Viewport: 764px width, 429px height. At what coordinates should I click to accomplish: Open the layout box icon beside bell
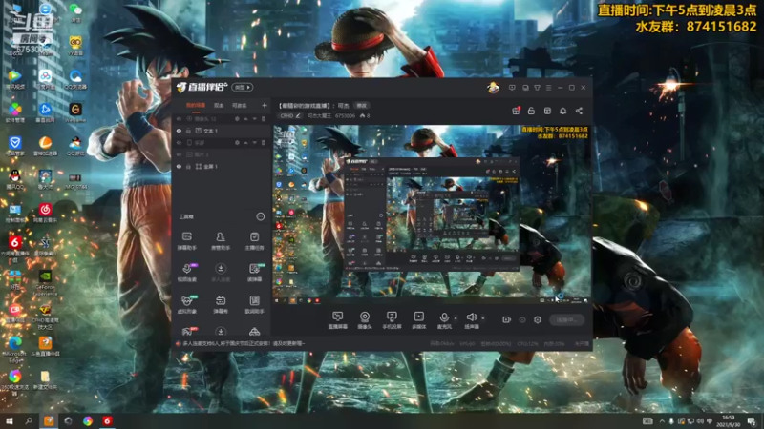coord(547,111)
